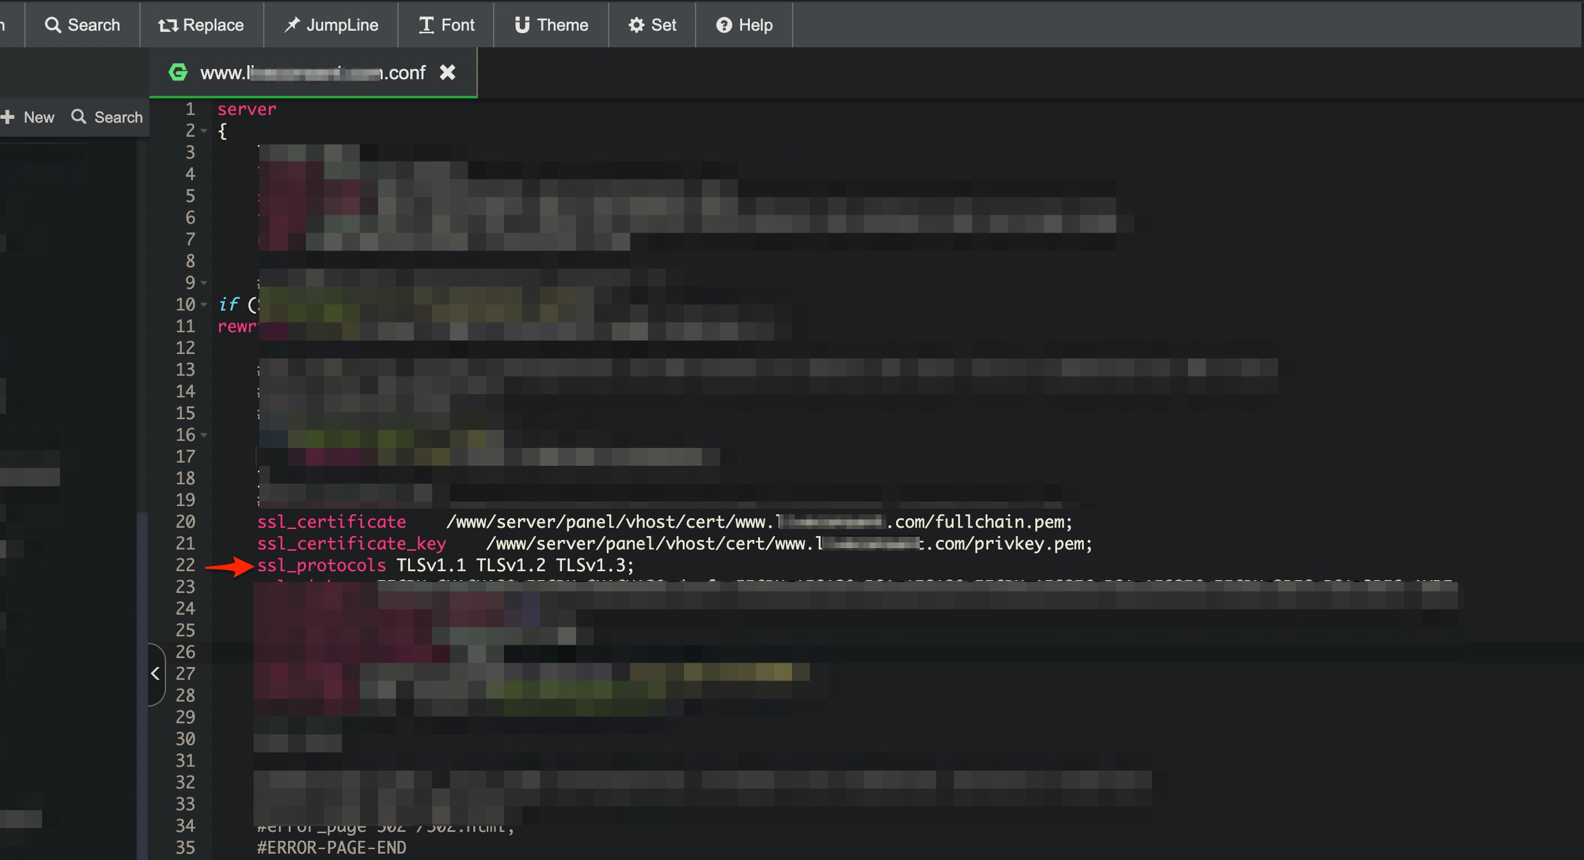Click the green nginx file icon on tab
This screenshot has height=860, width=1584.
pyautogui.click(x=178, y=72)
